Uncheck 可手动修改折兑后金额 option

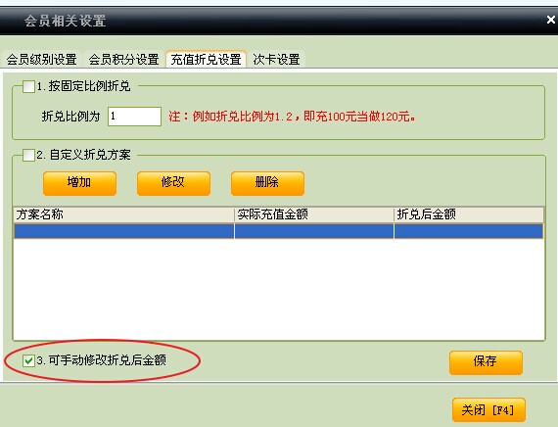[x=28, y=360]
